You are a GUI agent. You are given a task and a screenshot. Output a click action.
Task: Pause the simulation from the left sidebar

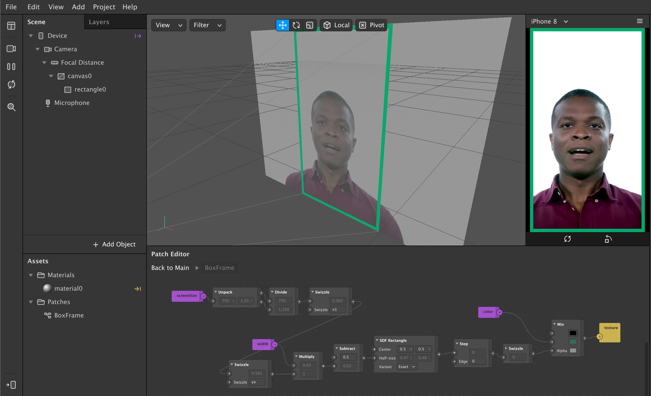coord(11,67)
